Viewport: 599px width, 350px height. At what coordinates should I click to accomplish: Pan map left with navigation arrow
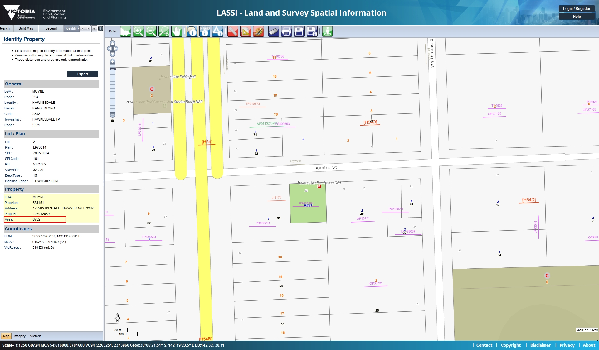[x=109, y=49]
